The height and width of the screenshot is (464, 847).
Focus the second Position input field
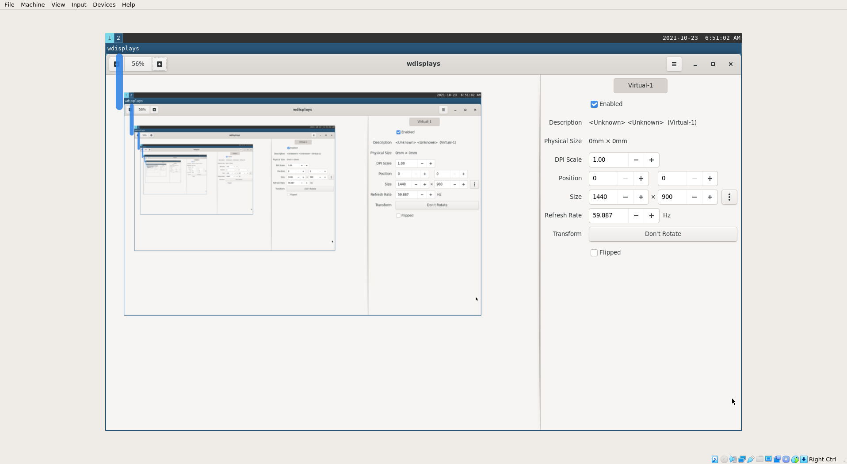672,179
